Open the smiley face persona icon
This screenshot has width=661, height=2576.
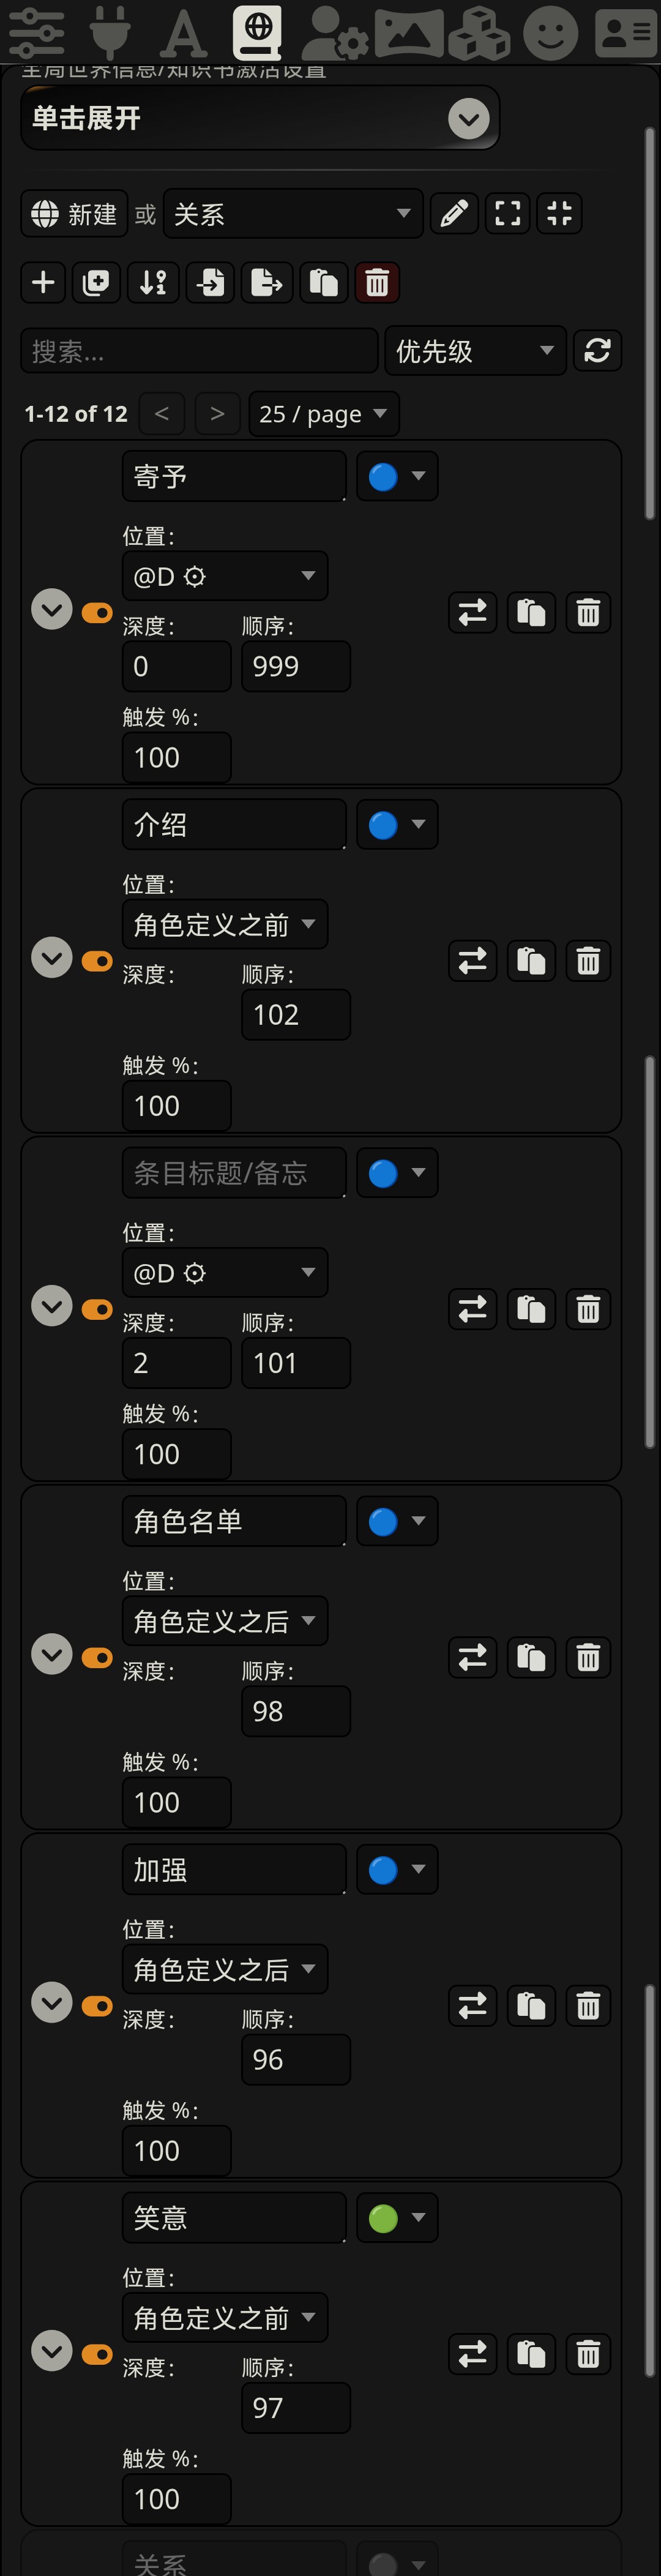point(551,32)
